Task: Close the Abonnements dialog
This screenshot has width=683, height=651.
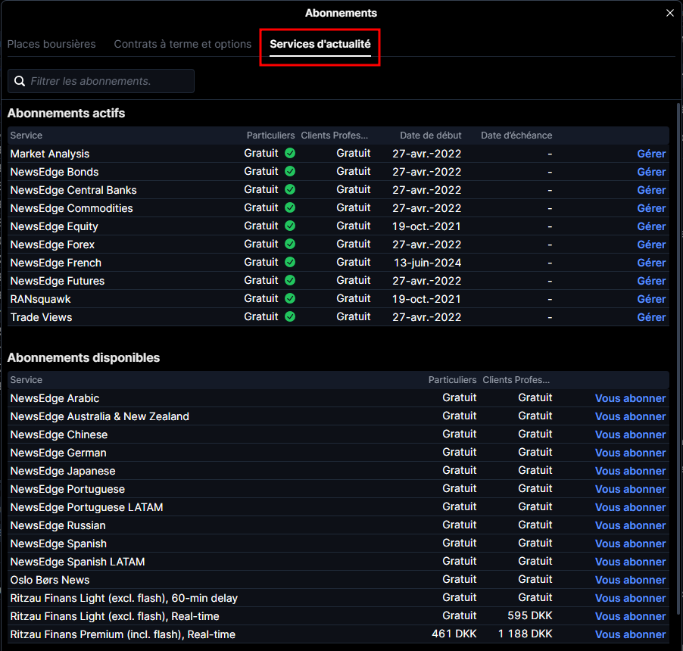Action: 670,13
